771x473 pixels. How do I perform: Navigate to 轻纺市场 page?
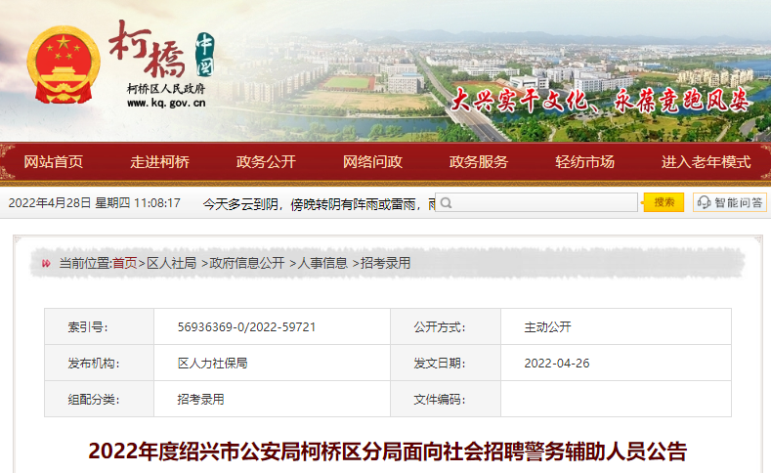point(584,162)
